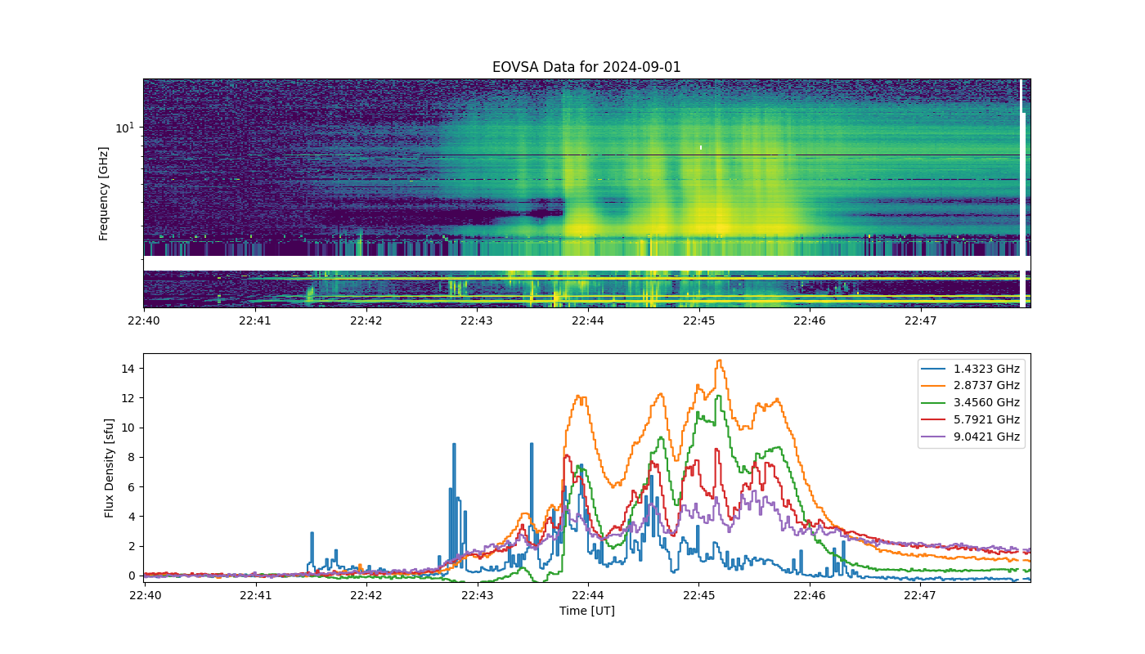Viewport: 1145px width, 654px height.
Task: Click the 10¹ frequency tick label
Action: [x=124, y=127]
